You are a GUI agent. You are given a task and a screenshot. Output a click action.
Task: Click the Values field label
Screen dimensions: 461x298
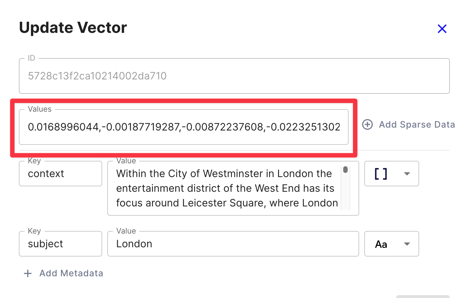(40, 109)
